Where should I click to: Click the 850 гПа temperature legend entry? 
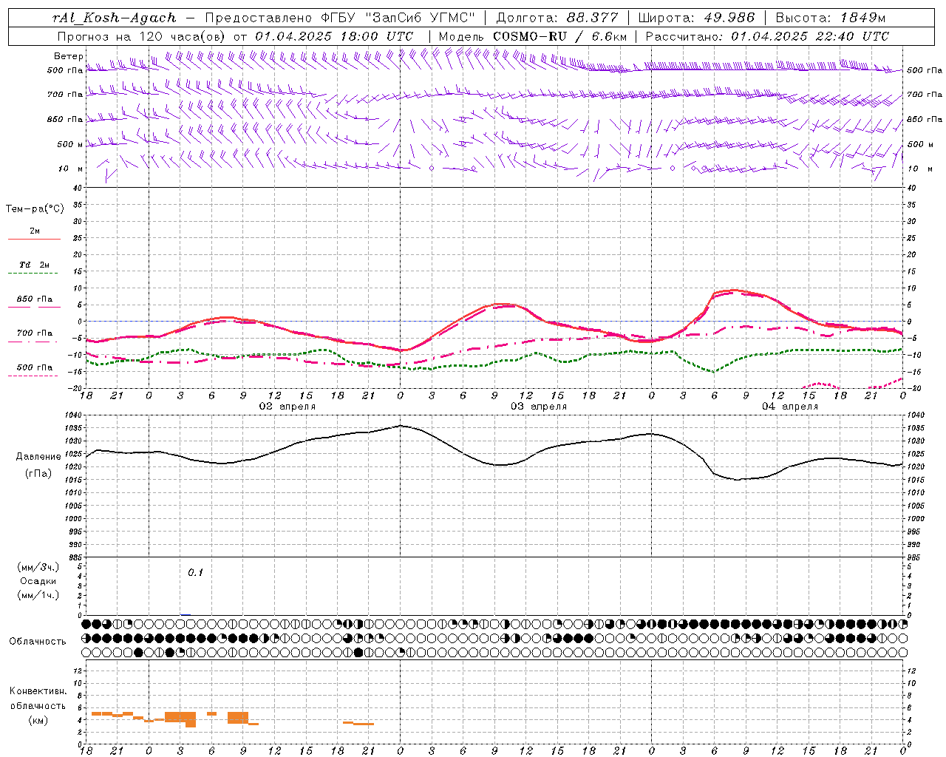click(x=35, y=299)
